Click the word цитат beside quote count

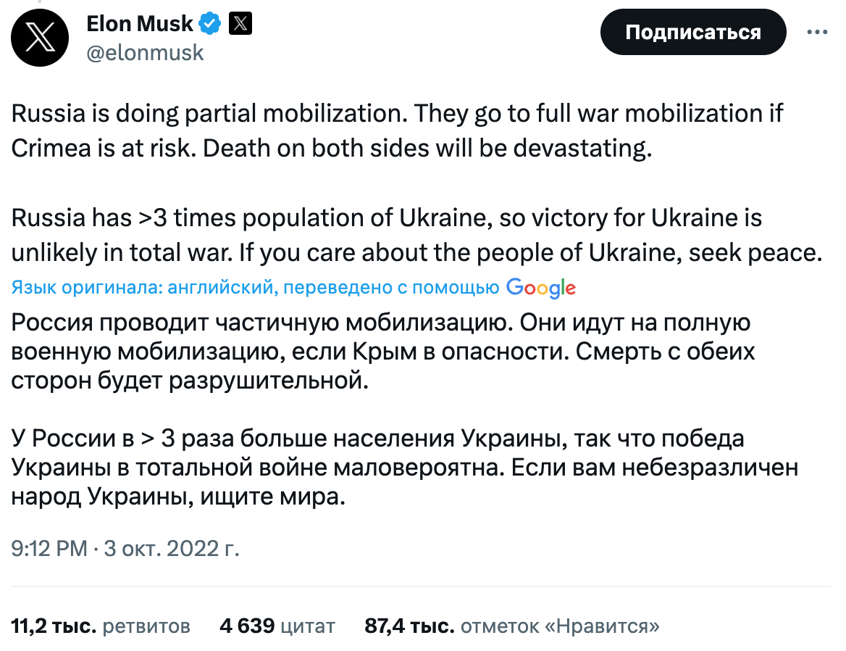pyautogui.click(x=308, y=627)
